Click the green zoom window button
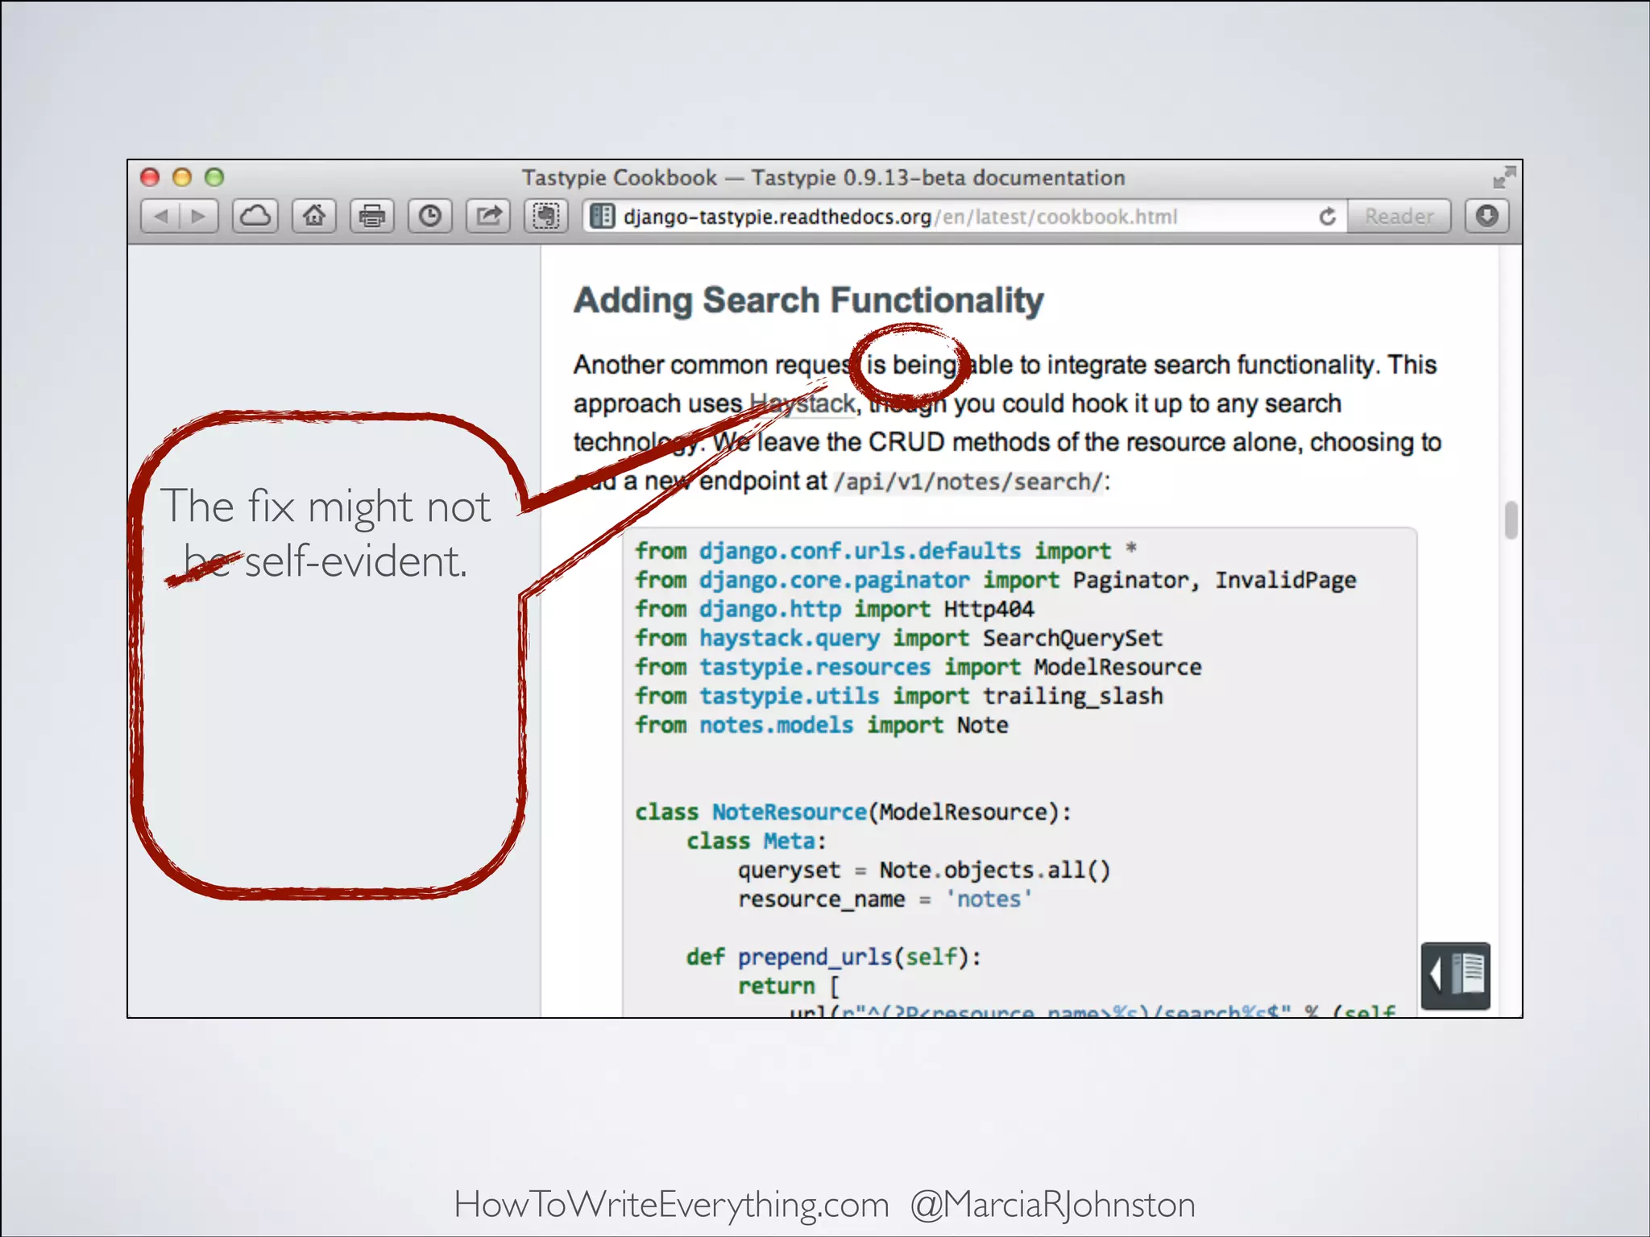 tap(214, 177)
